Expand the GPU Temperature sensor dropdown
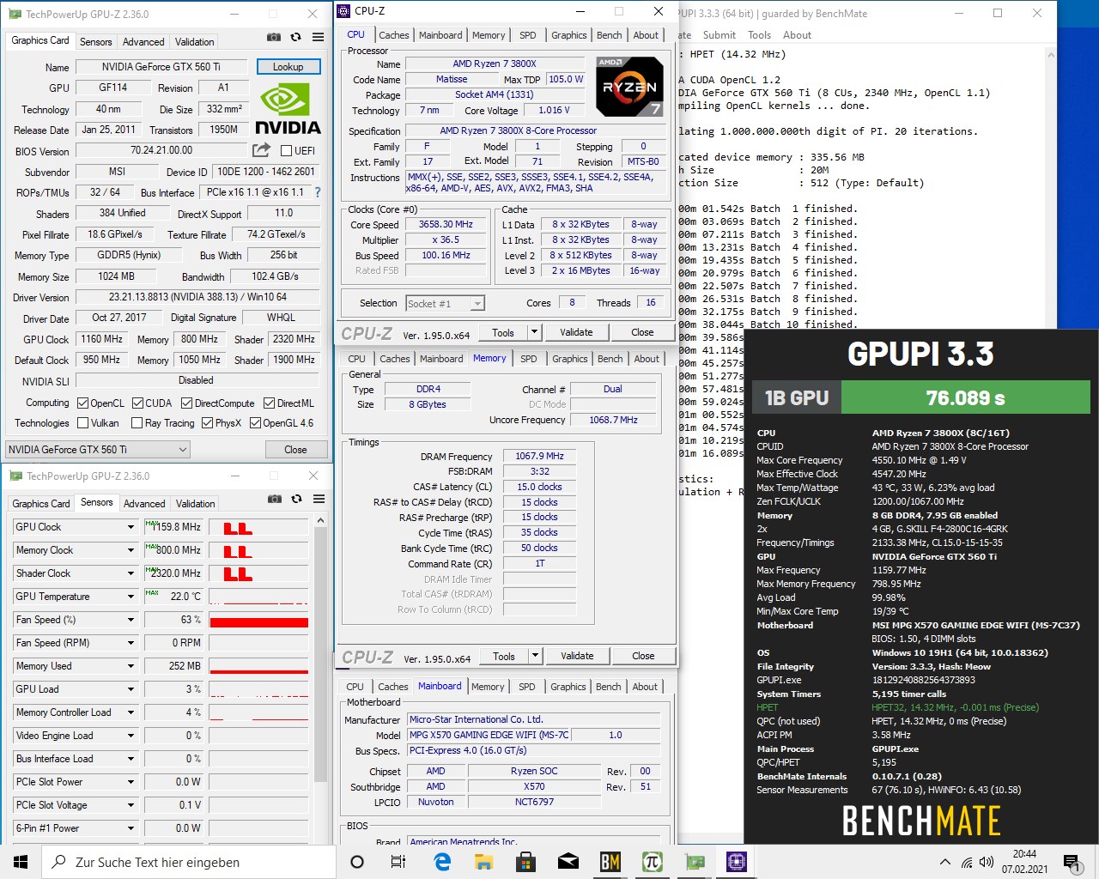 tap(131, 597)
